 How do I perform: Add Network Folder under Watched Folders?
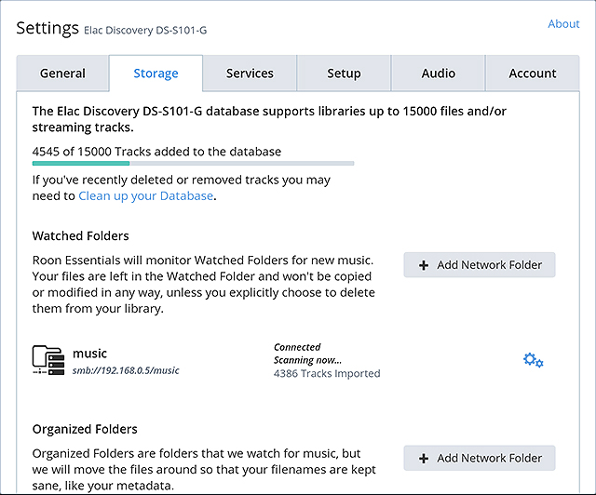pyautogui.click(x=480, y=265)
